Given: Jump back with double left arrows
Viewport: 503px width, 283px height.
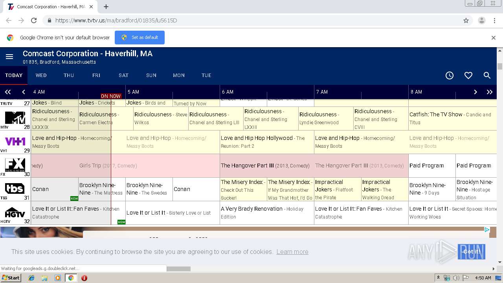Looking at the screenshot, I should pyautogui.click(x=8, y=92).
